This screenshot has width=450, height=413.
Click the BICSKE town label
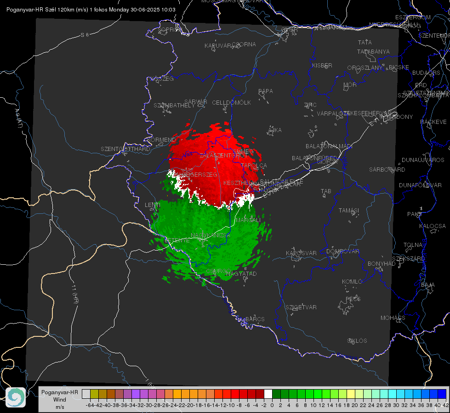pos(399,67)
